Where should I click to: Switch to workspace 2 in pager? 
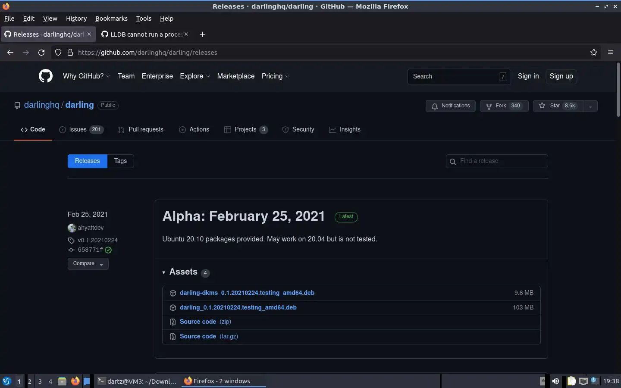click(x=29, y=381)
